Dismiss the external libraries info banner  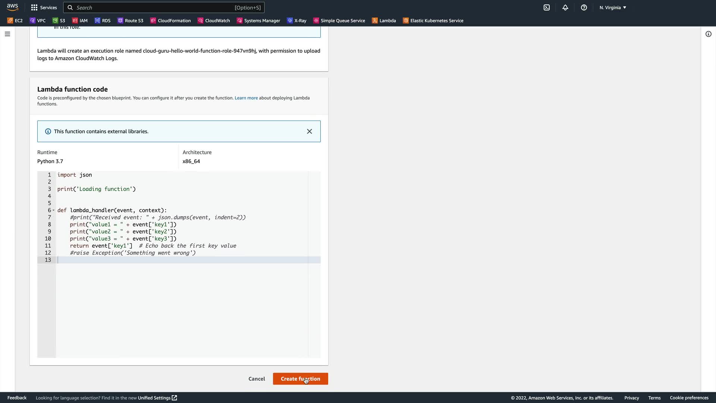310,131
